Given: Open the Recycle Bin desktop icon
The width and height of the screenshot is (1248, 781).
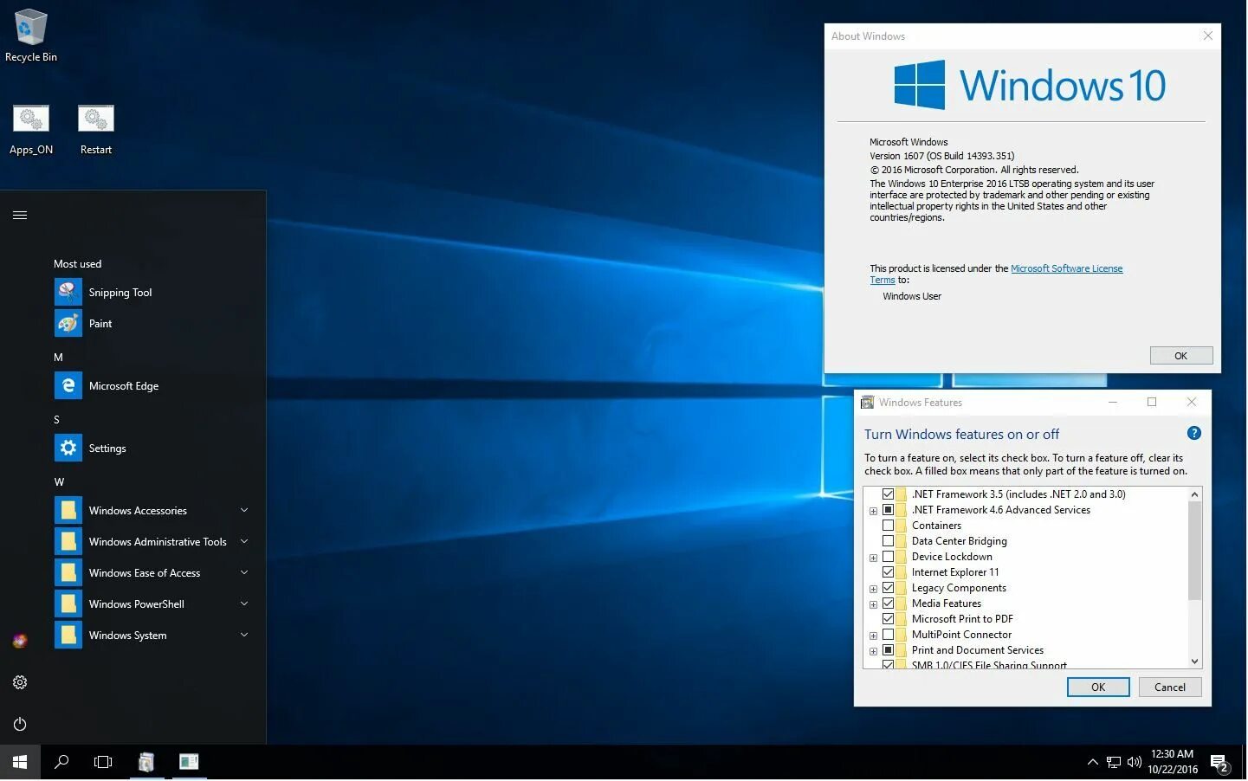Looking at the screenshot, I should click(x=30, y=36).
